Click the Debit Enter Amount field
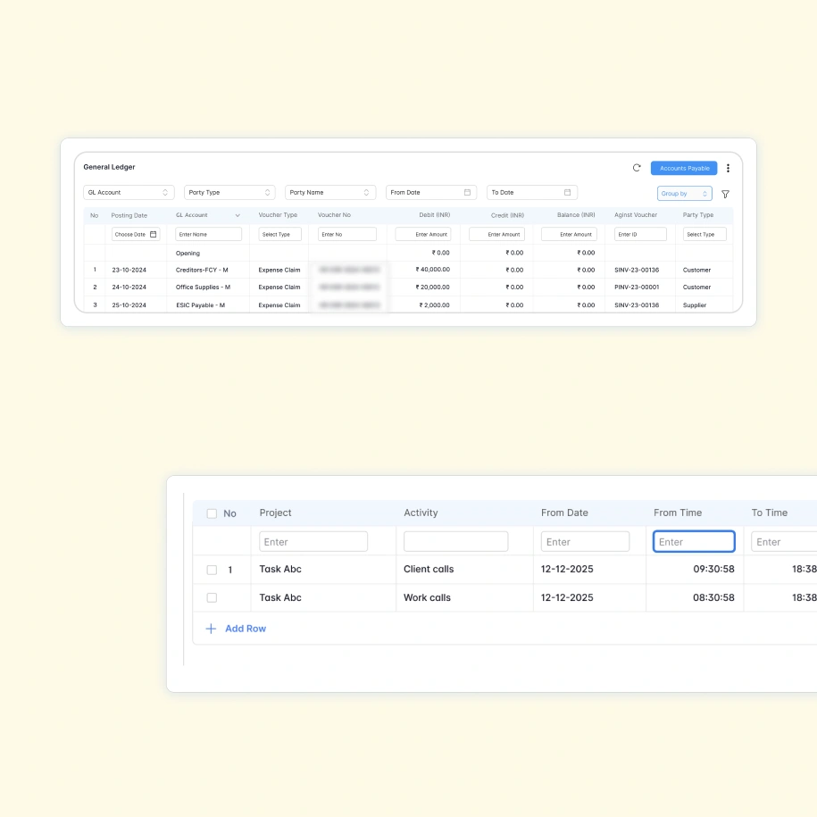Viewport: 817px width, 817px height. pyautogui.click(x=423, y=234)
